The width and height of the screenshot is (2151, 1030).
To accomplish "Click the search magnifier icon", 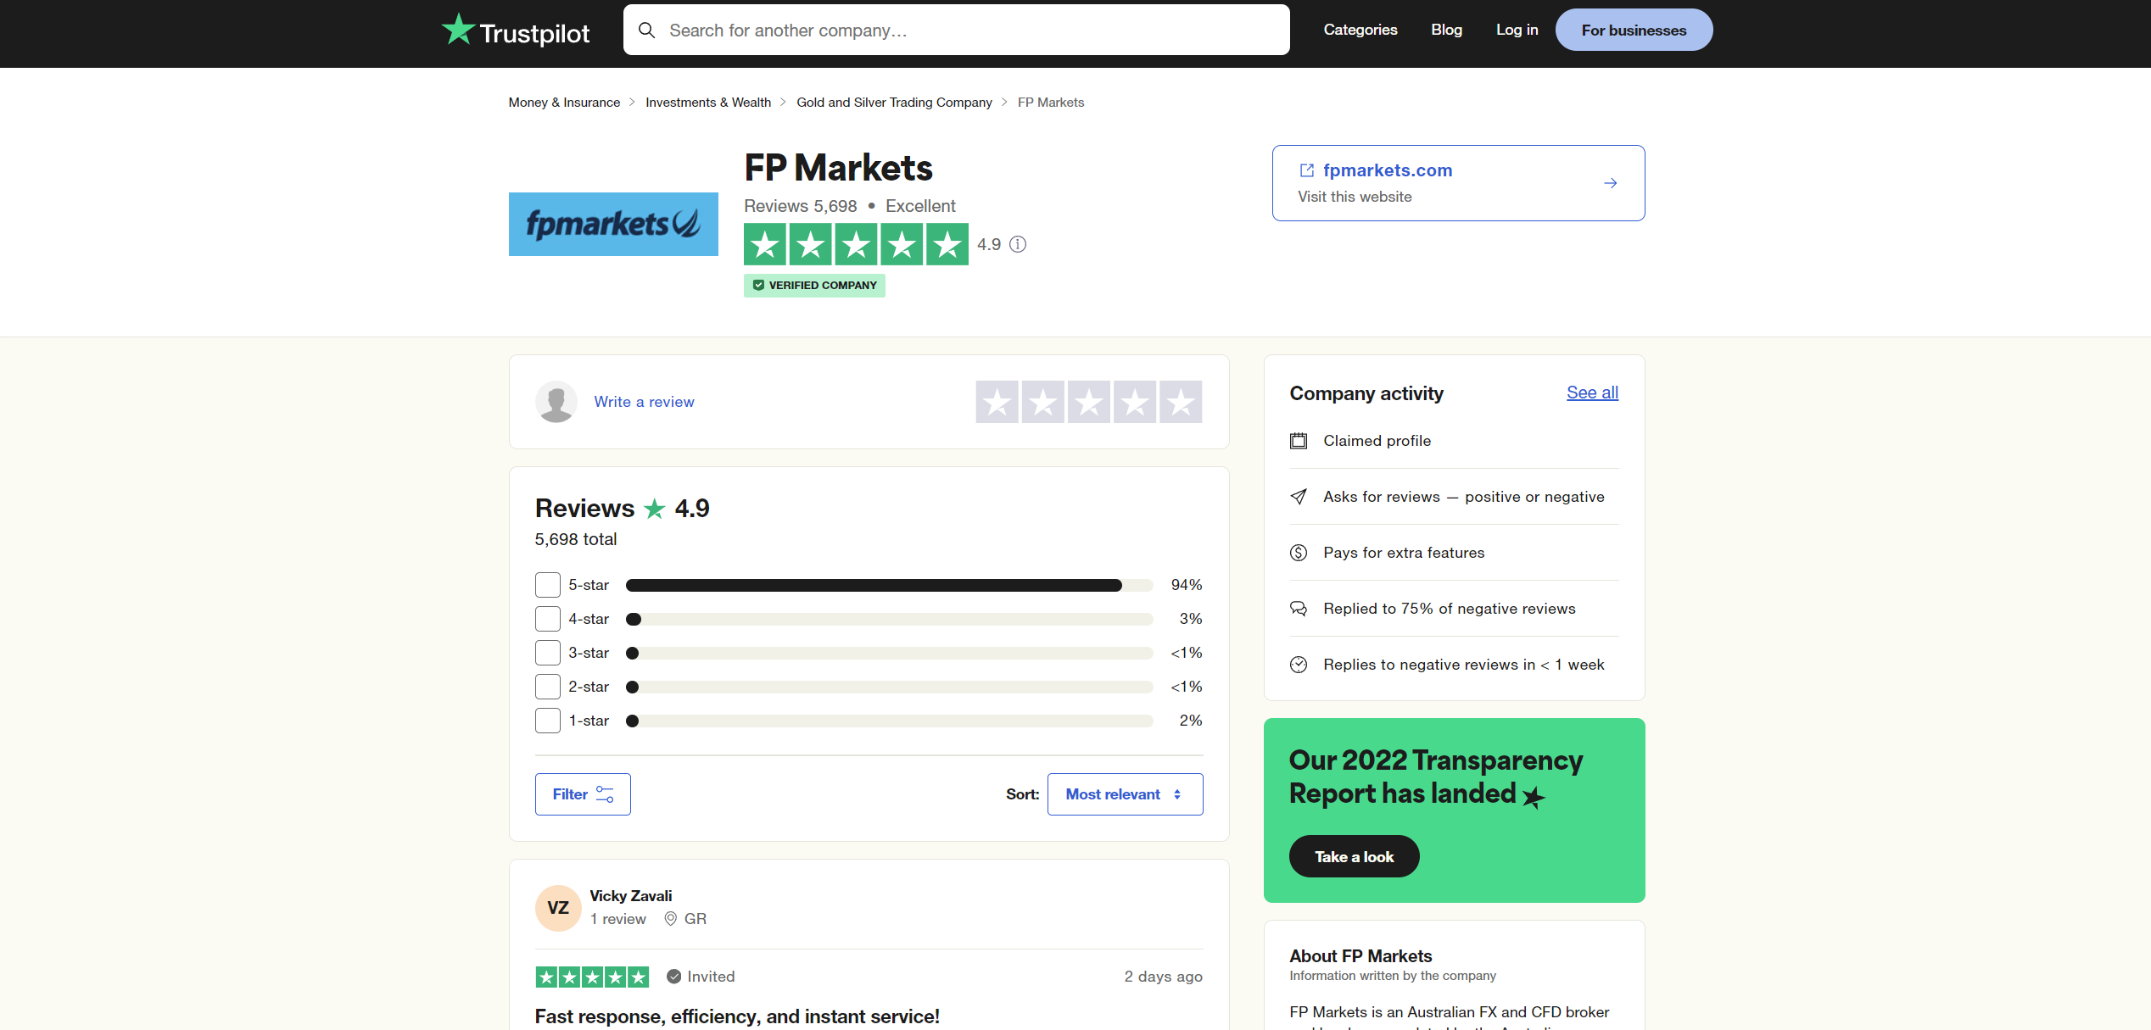I will tap(646, 29).
